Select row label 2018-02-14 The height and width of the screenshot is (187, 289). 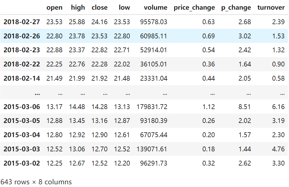click(x=22, y=78)
